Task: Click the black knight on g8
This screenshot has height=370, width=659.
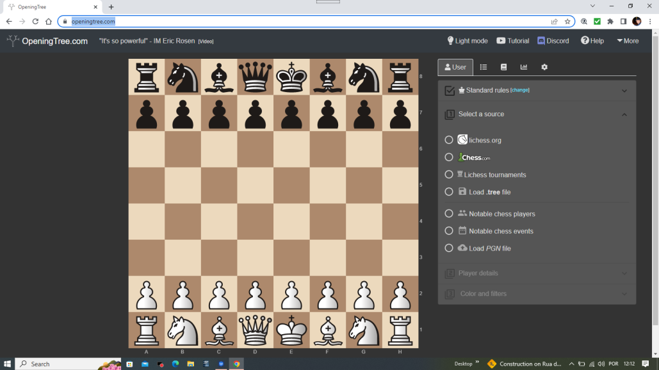Action: [364, 77]
